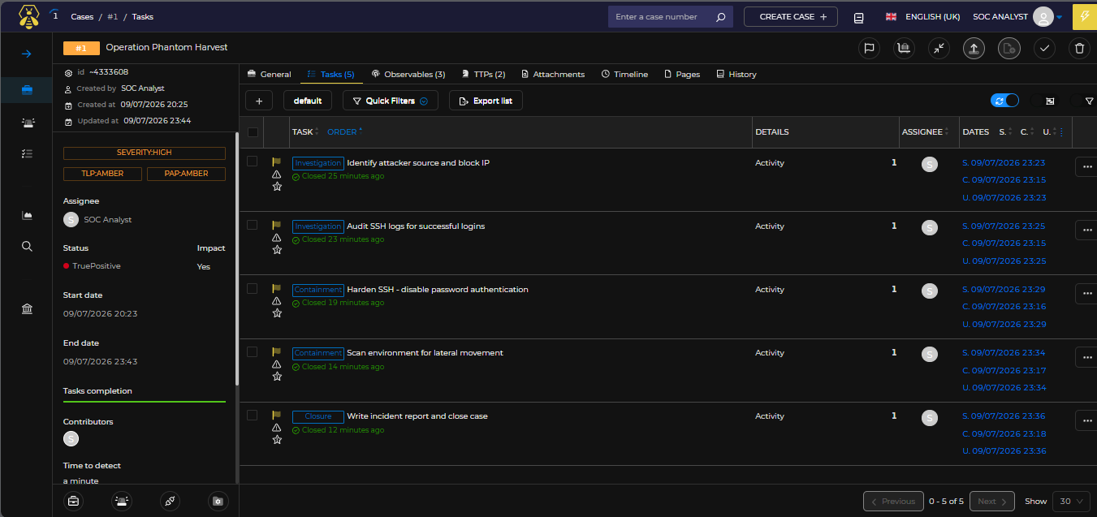The image size is (1097, 517).
Task: Open actions menu for 'Identify attacker source' task
Action: [1086, 166]
